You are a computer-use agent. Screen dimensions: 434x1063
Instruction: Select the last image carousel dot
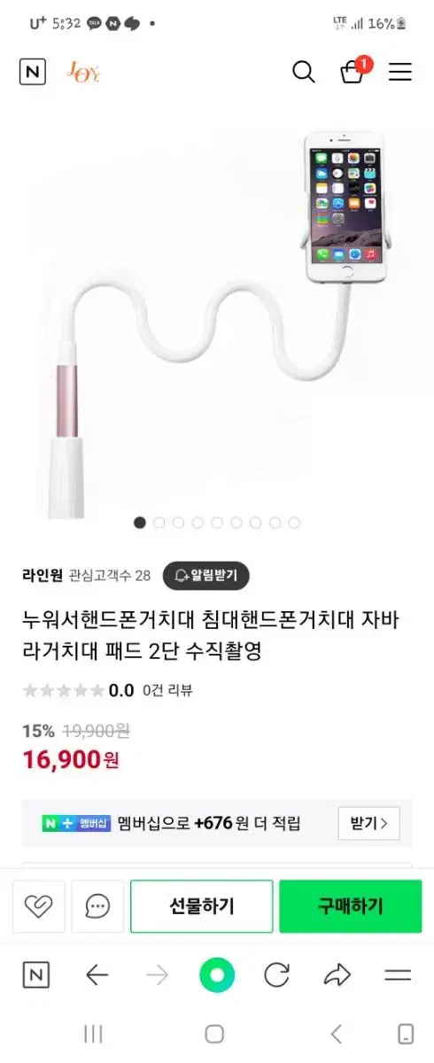[294, 523]
